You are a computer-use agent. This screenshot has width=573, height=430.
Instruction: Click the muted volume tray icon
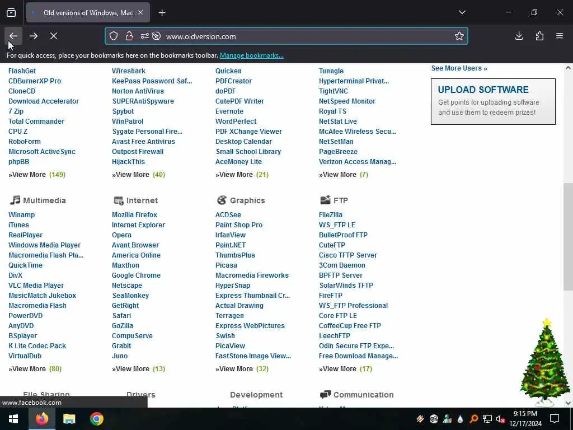(x=500, y=419)
